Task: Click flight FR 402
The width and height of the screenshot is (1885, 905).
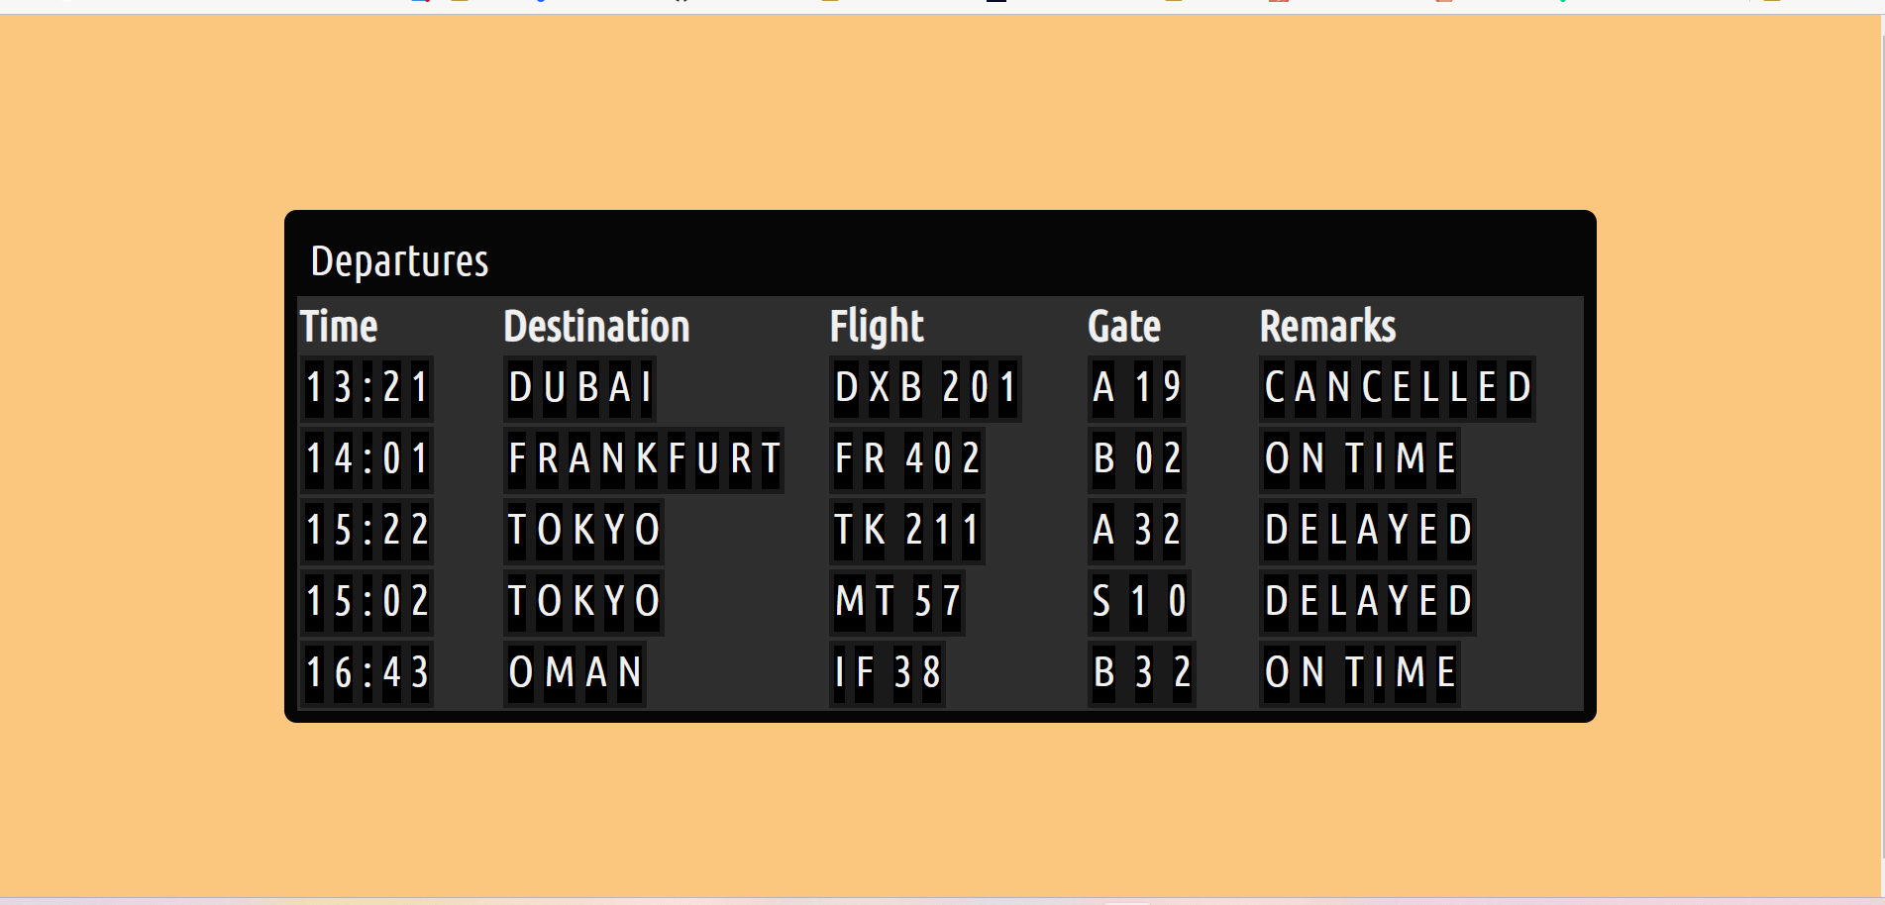Action: click(907, 459)
